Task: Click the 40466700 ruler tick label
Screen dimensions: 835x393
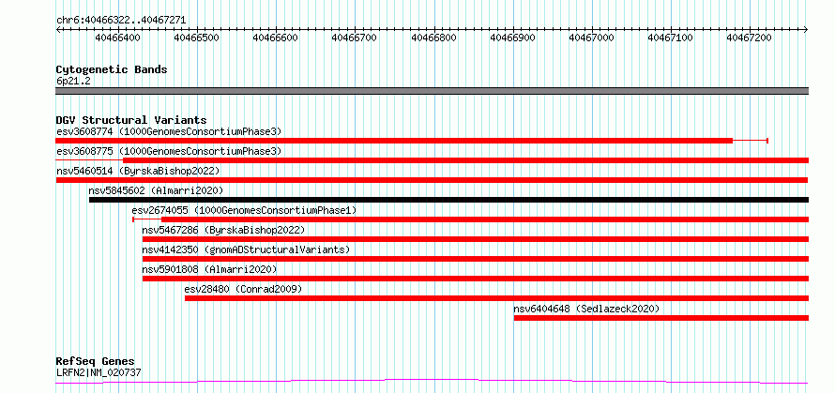Action: (355, 38)
